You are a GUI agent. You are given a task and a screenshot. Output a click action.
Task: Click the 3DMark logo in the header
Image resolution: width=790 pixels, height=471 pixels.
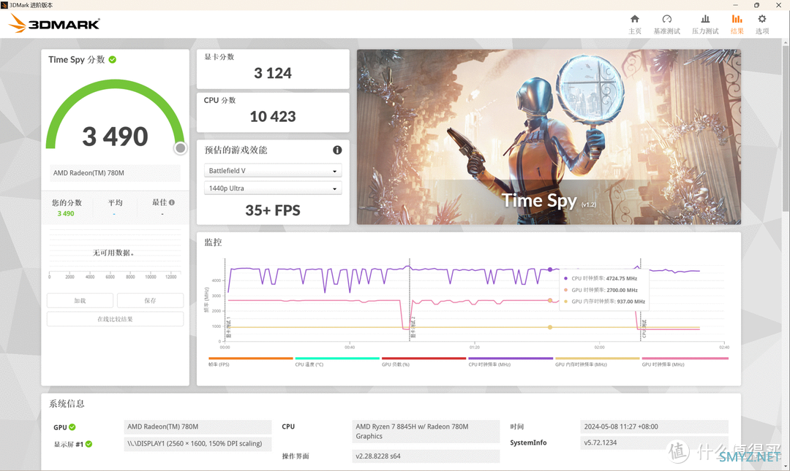tap(55, 24)
